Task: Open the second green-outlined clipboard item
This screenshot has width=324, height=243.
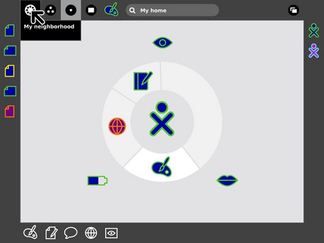Action: (10, 51)
